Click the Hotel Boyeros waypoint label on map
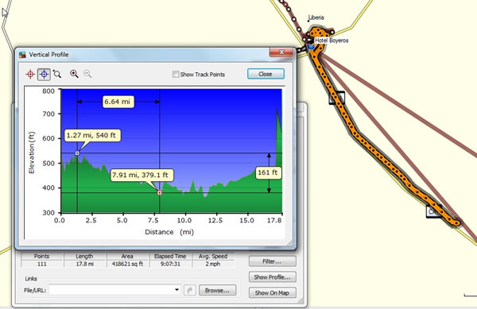This screenshot has height=309, width=477. point(332,41)
